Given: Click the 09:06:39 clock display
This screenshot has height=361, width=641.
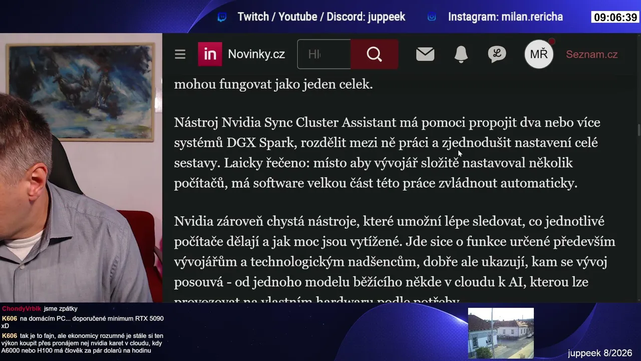Looking at the screenshot, I should pos(615,18).
